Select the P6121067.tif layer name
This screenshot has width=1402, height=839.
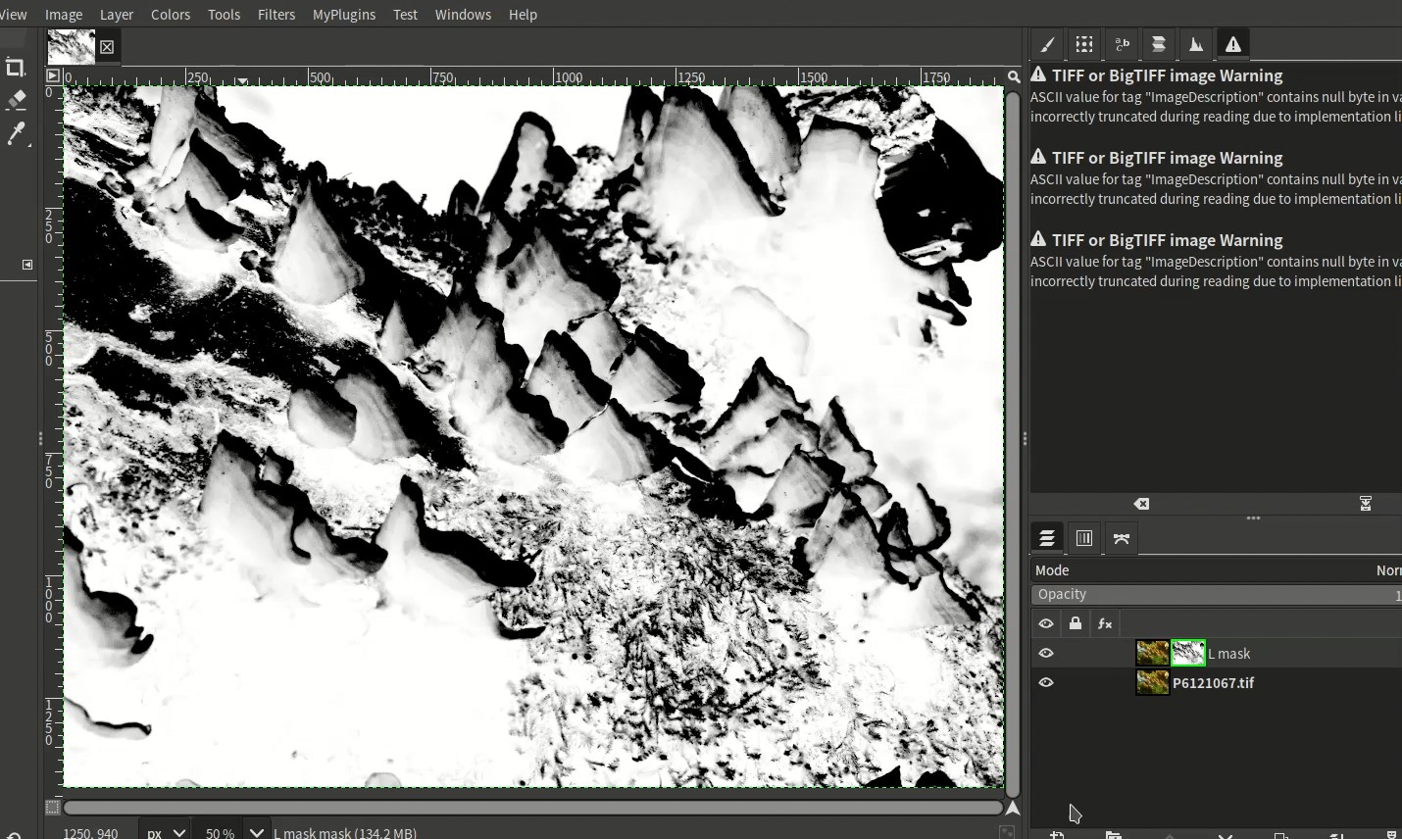[x=1214, y=683]
